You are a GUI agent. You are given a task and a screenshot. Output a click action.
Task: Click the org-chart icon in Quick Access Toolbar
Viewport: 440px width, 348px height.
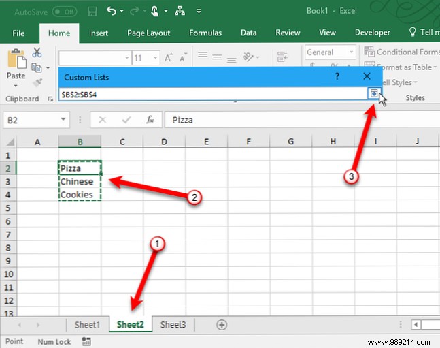pos(180,11)
